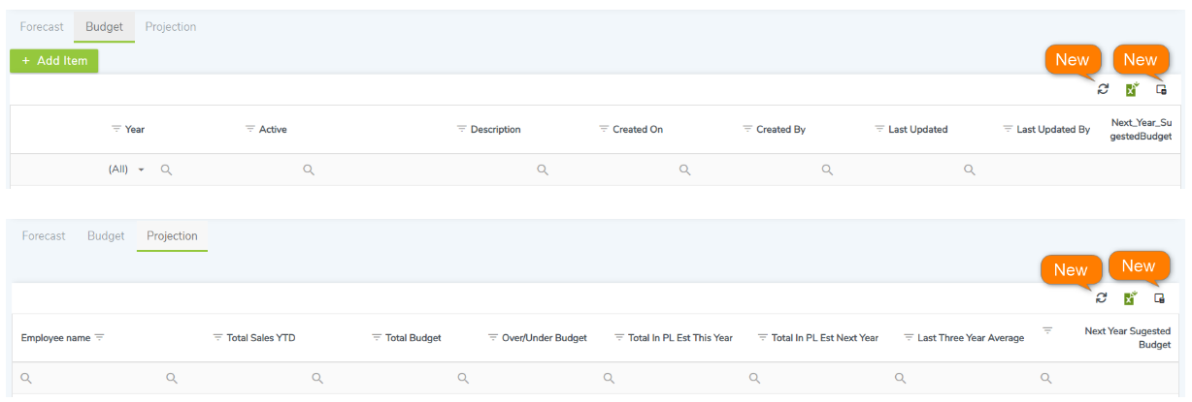Click the filter icon next to Employee name

99,337
